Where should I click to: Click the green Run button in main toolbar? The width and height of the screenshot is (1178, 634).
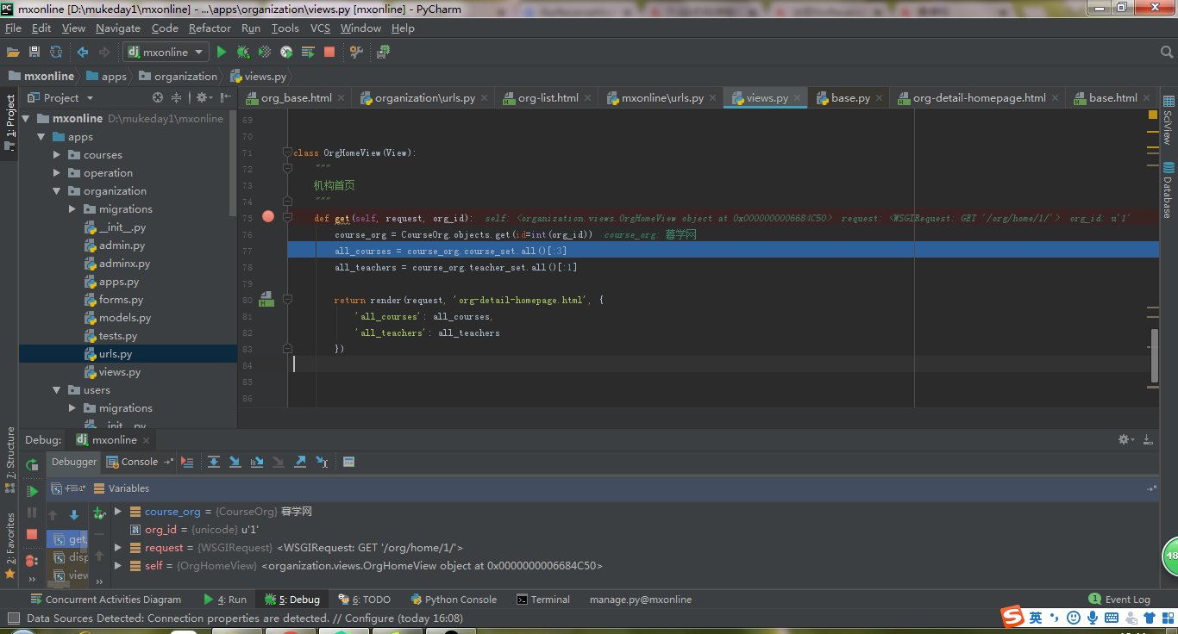[x=222, y=53]
